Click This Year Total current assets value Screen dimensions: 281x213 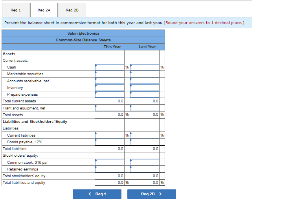120,101
